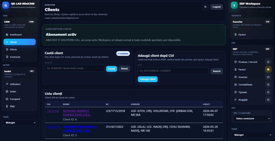Click the Utilizatori user icon
The height and width of the screenshot is (141, 275).
point(7,84)
